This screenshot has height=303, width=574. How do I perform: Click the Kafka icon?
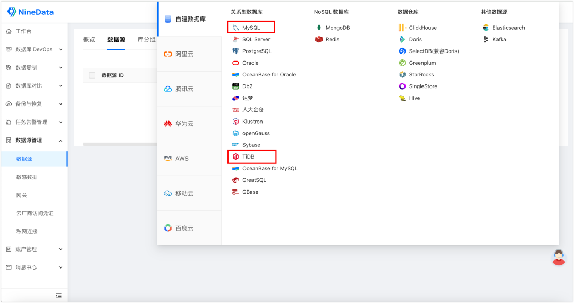coord(486,39)
